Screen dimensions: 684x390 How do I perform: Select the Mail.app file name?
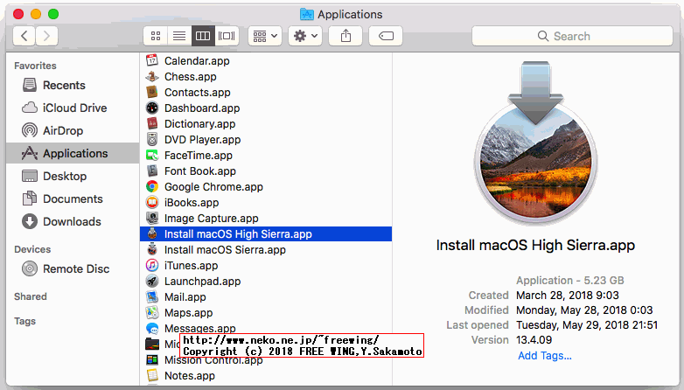pyautogui.click(x=185, y=297)
